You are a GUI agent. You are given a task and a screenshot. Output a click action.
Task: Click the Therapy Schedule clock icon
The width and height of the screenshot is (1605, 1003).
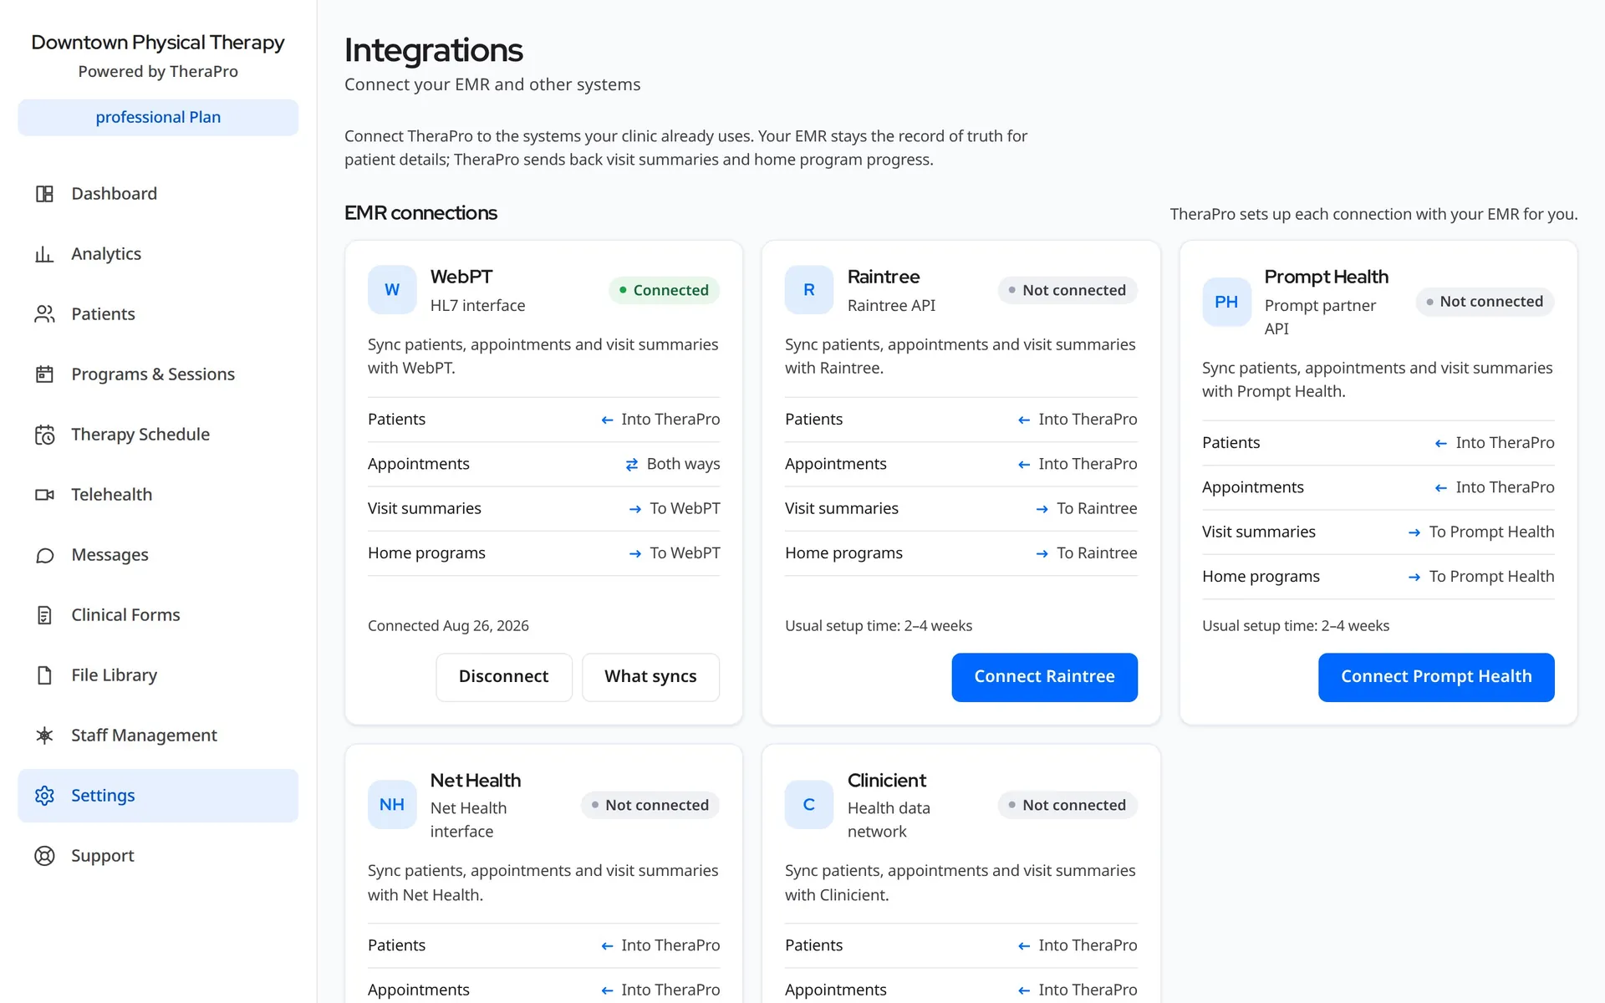[44, 435]
